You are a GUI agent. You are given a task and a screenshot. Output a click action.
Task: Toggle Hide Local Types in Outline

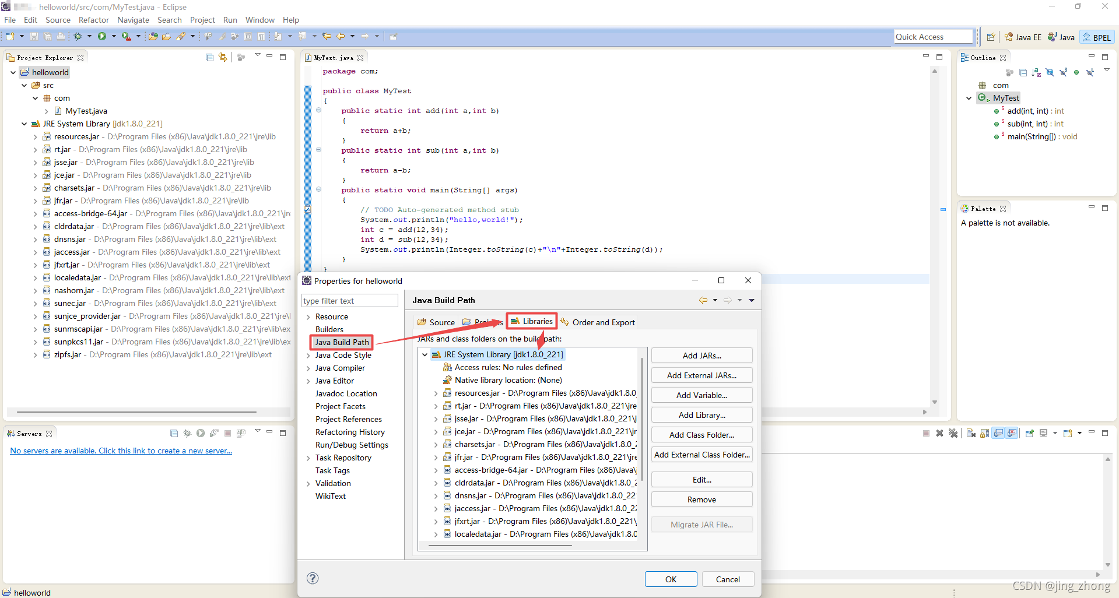(x=1090, y=72)
